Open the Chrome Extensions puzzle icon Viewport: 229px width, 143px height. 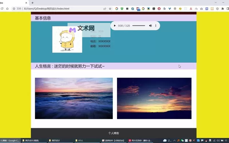point(223,9)
